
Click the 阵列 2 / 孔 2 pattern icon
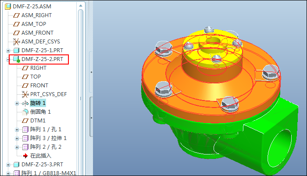[25, 147]
